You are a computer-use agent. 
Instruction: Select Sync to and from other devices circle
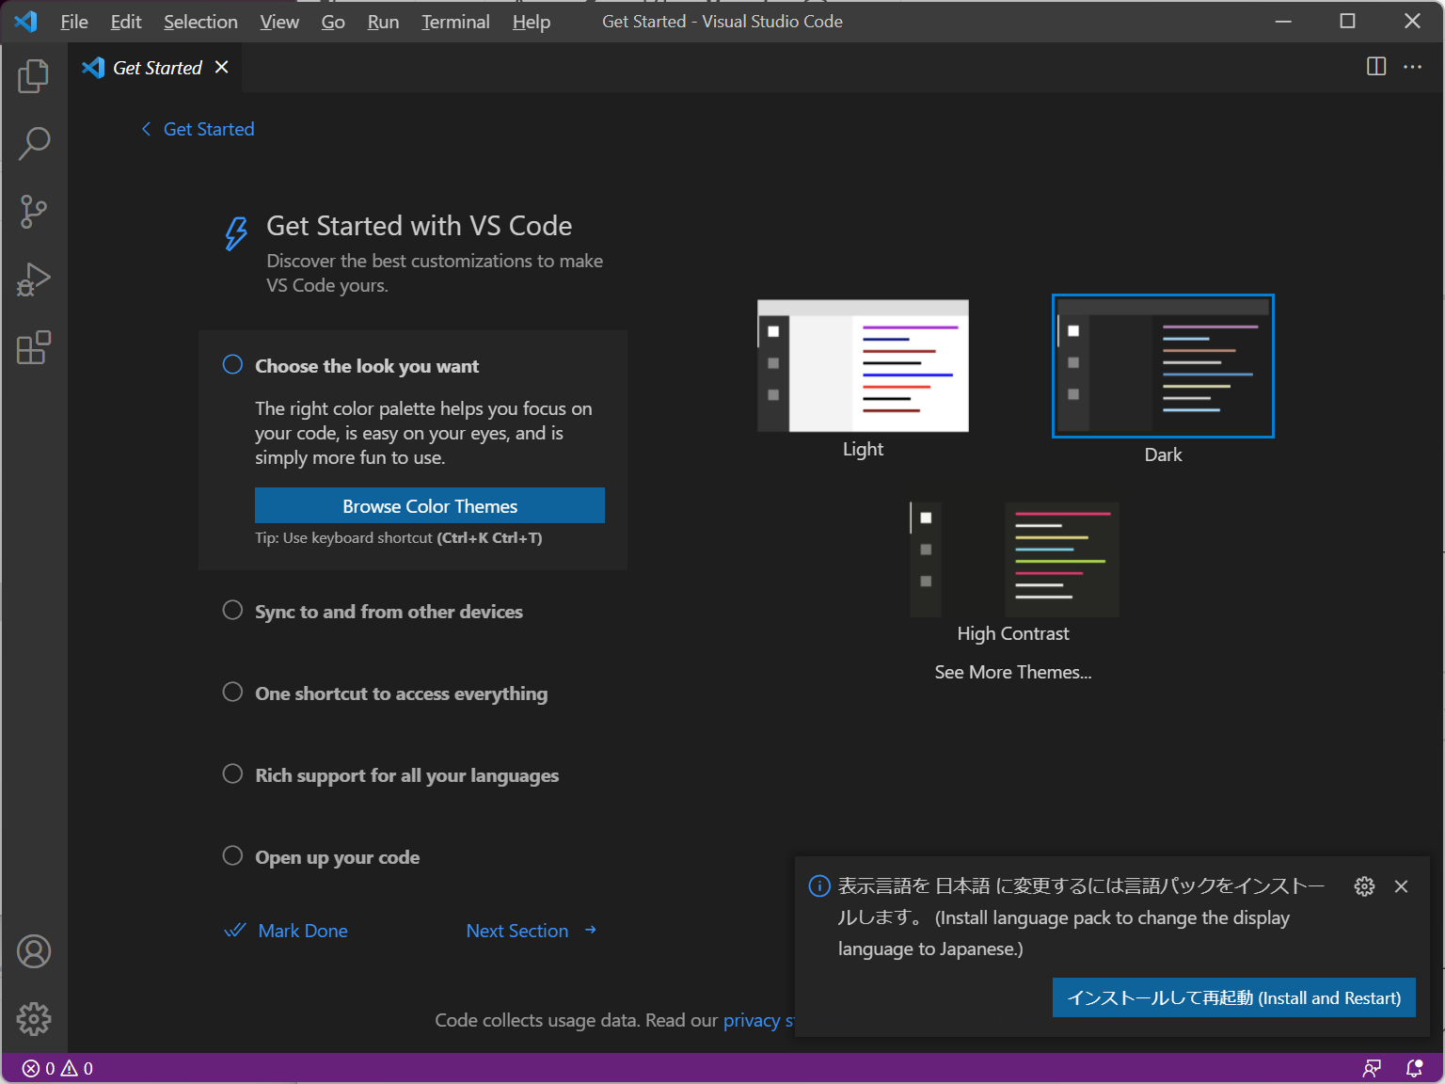pyautogui.click(x=232, y=610)
